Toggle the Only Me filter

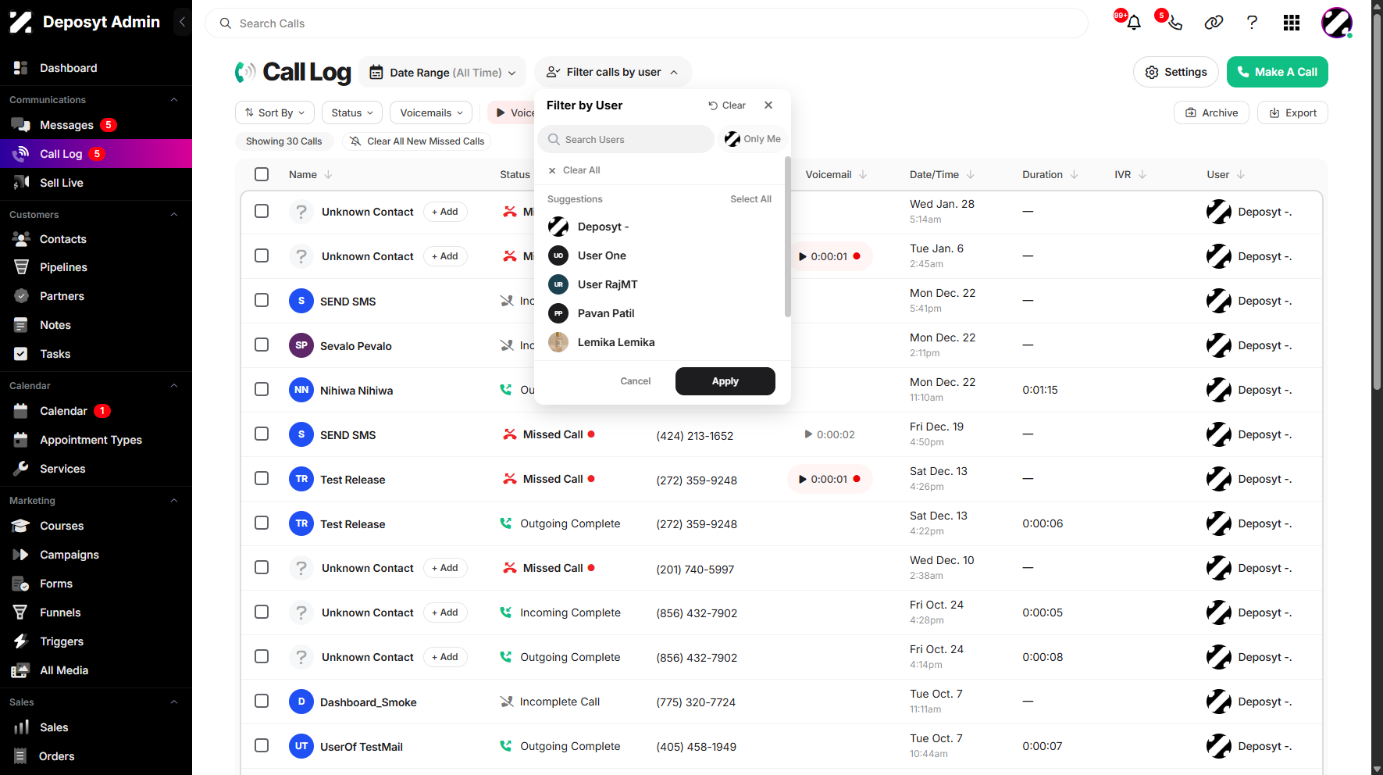pos(753,139)
